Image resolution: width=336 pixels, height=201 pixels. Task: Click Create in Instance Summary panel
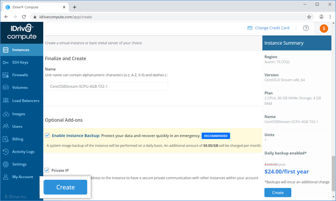click(x=278, y=193)
